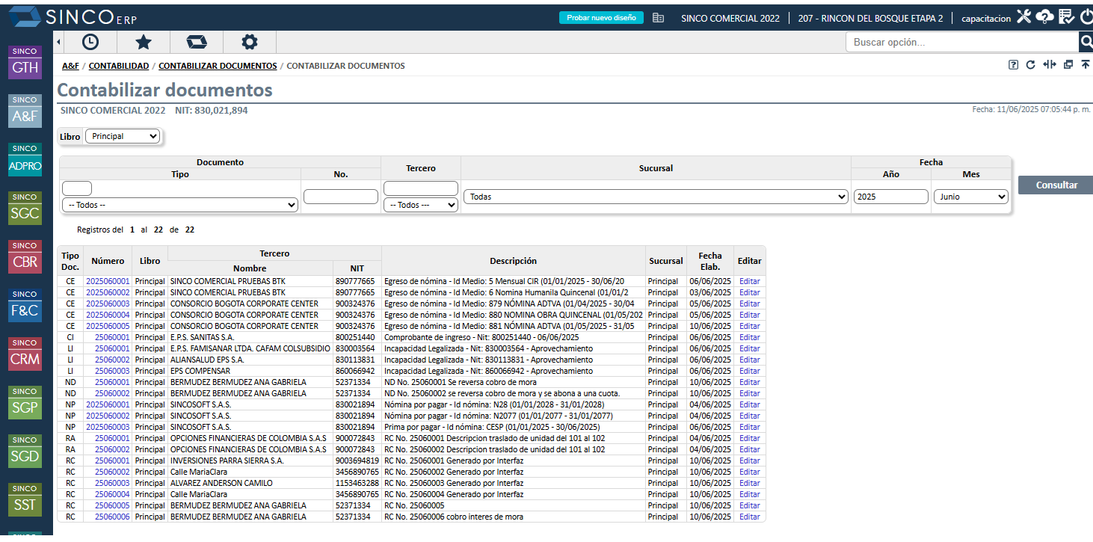Click the capacitacion user name
Screen dimensions: 1093x542
point(985,18)
